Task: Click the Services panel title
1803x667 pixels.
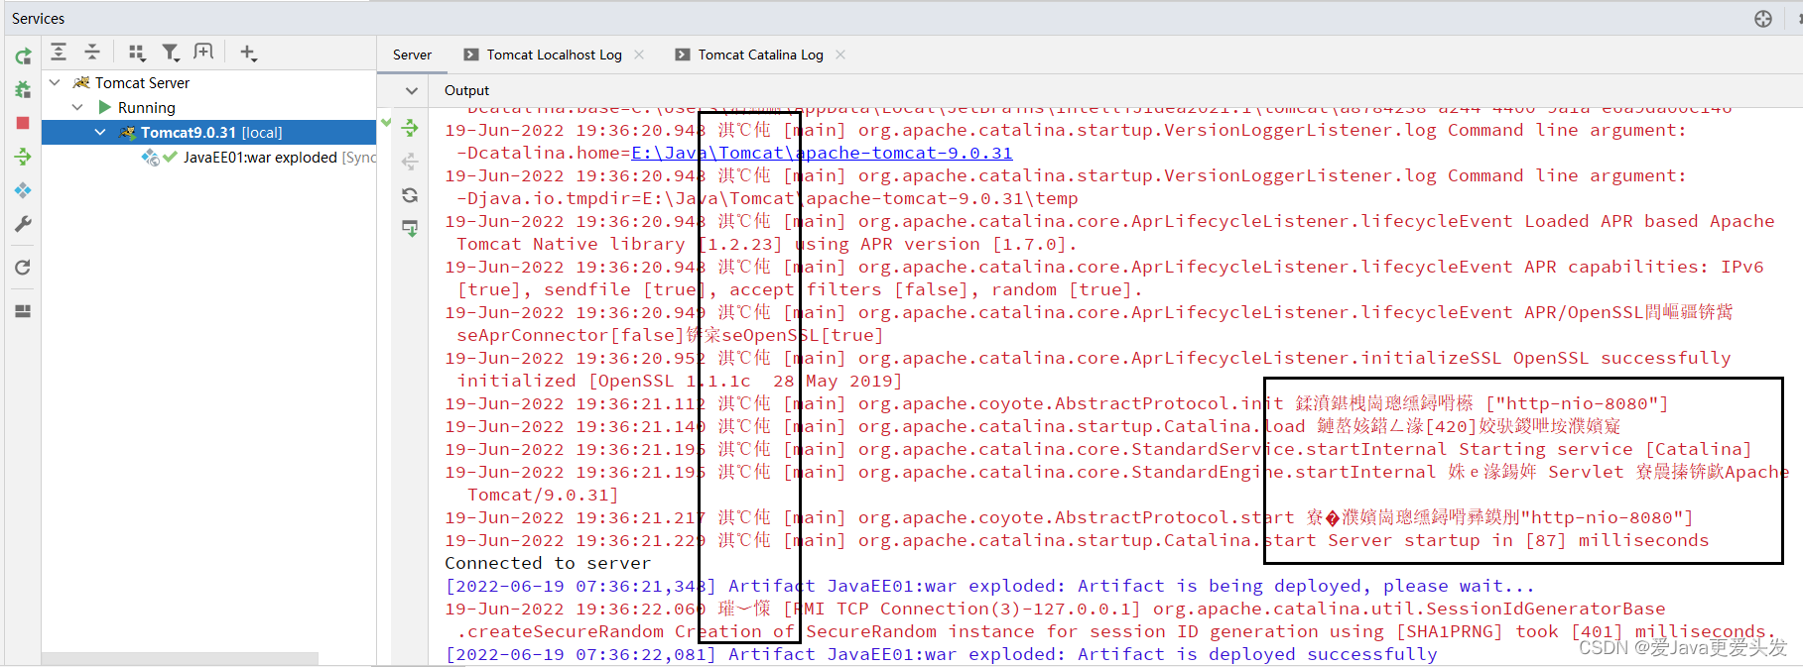Action: (x=38, y=19)
